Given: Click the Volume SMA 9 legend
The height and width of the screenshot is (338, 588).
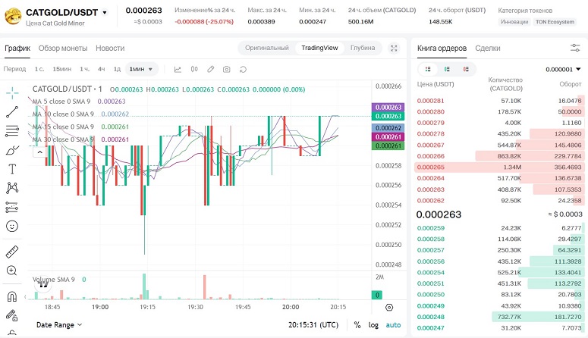Looking at the screenshot, I should click(x=53, y=280).
